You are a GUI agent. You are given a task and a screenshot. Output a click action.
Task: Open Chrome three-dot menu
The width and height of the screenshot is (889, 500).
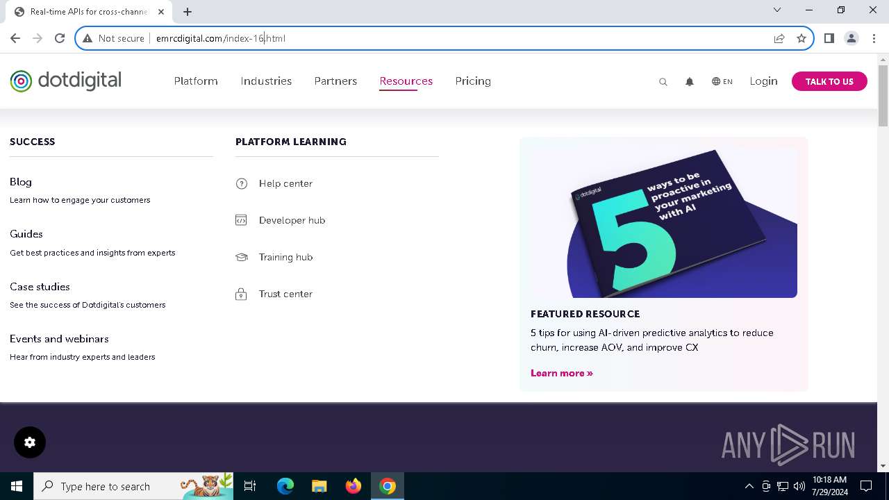[x=874, y=38]
